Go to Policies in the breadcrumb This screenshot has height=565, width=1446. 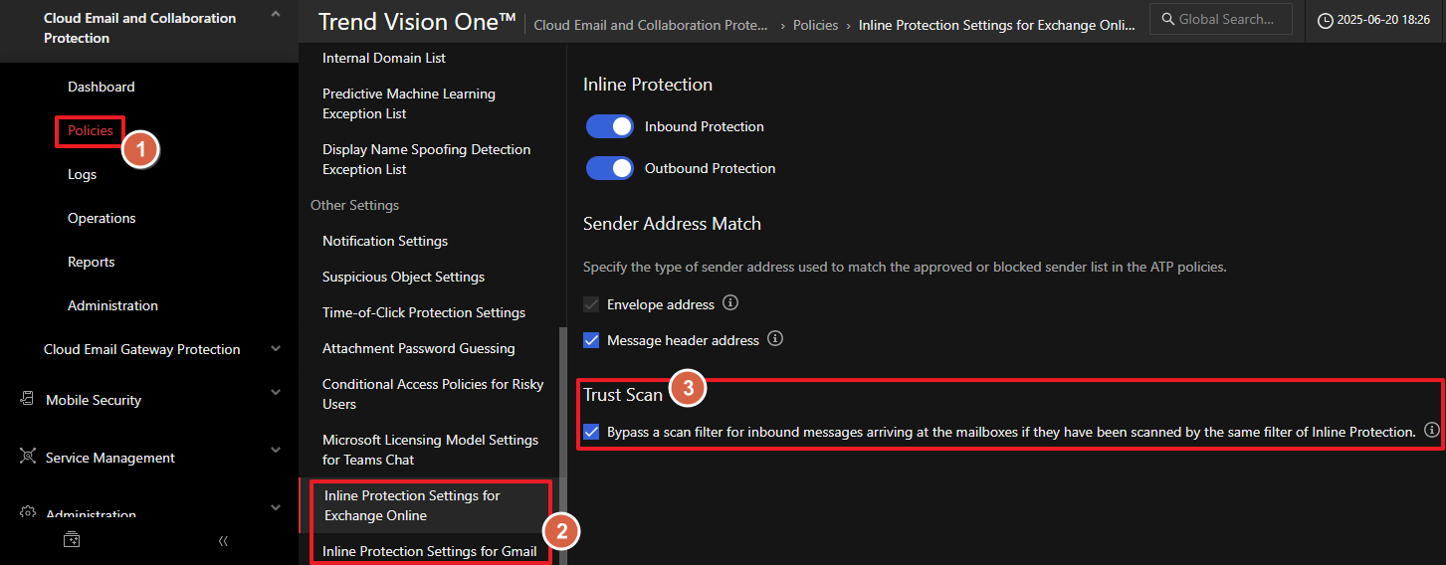click(815, 25)
